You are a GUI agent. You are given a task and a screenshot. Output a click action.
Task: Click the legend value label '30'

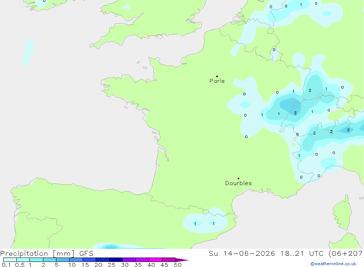coord(124,265)
